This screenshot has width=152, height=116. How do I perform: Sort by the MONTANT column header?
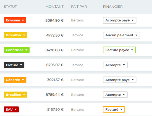pos(54,7)
